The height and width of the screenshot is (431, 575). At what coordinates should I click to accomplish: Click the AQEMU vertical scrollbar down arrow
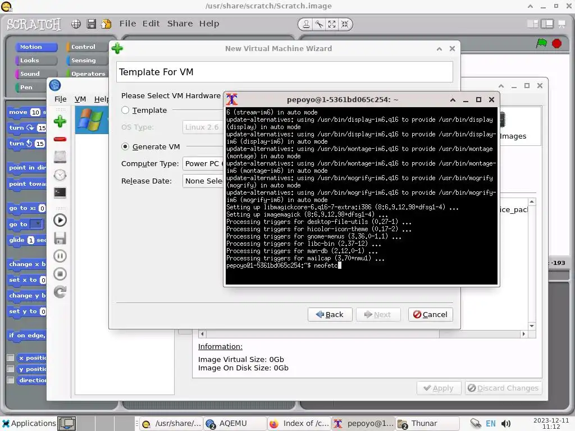pos(532,326)
